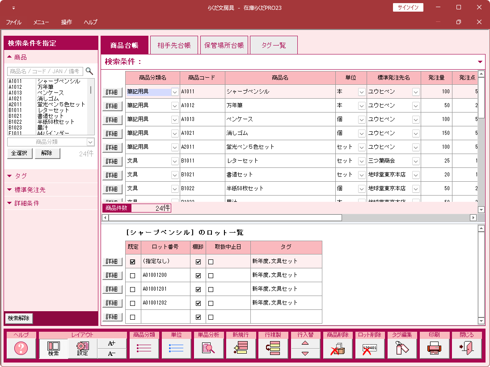Click the product table vertical scrollbar thumb
The height and width of the screenshot is (367, 490).
(481, 98)
